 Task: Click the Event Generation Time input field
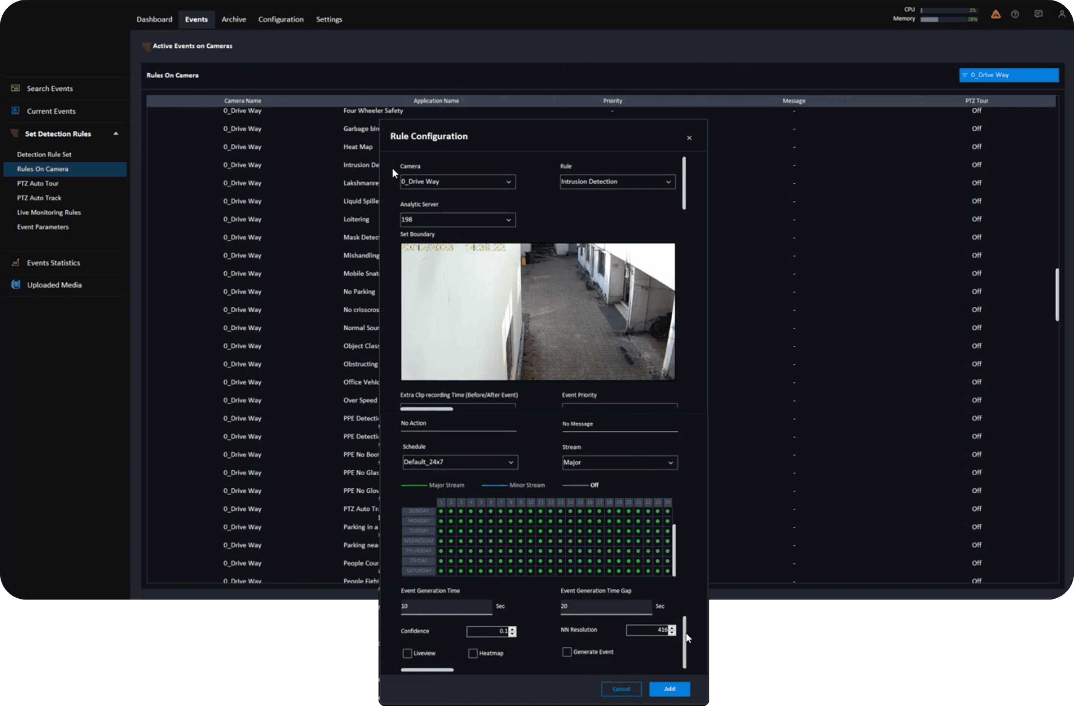click(x=446, y=606)
